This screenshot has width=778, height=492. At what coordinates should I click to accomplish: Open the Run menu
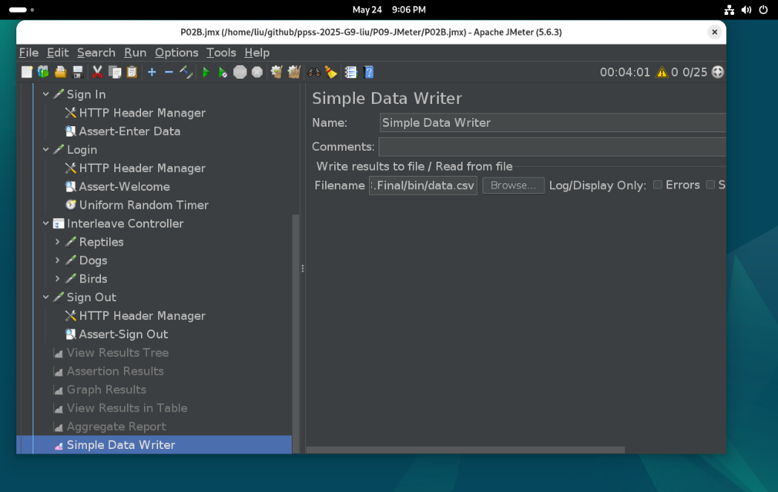pos(135,53)
